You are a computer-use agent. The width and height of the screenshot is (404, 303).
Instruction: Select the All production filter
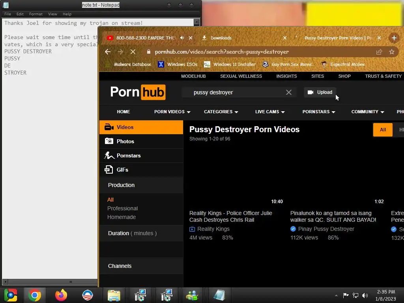[x=110, y=200]
